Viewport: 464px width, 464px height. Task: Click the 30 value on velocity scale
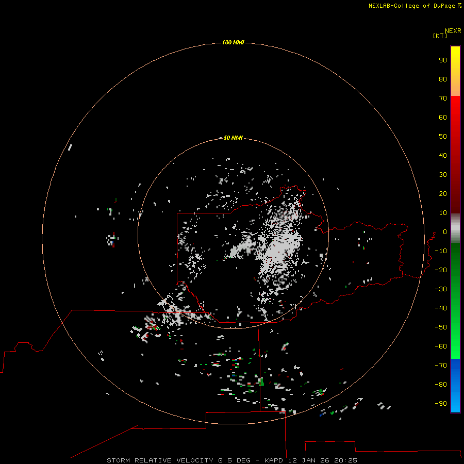pyautogui.click(x=443, y=175)
